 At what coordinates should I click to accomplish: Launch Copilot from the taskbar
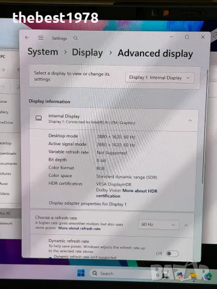(180, 275)
